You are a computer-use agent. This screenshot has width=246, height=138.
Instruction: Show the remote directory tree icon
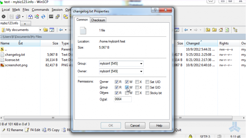(x=235, y=30)
